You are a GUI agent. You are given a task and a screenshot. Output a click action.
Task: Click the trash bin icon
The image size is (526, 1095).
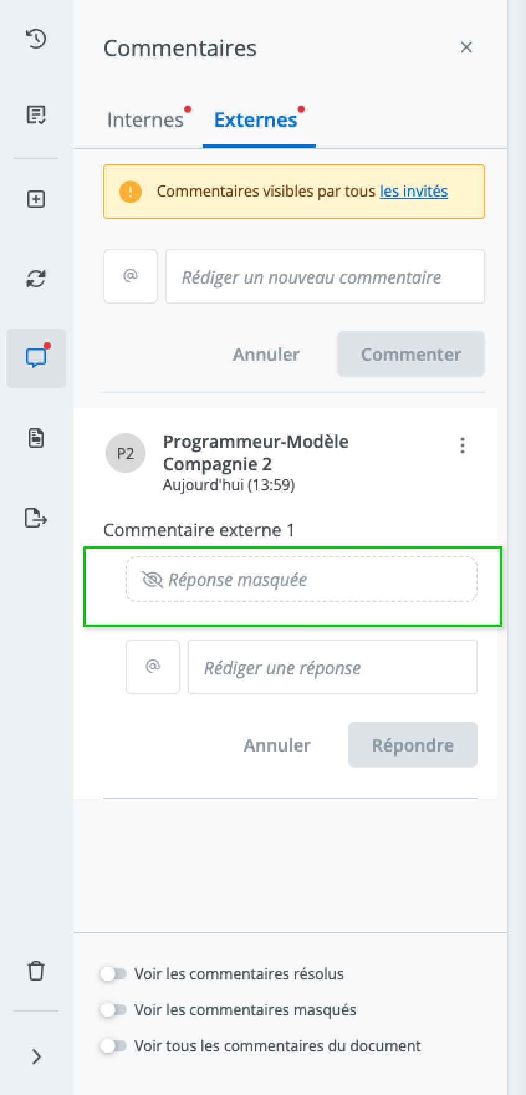pos(36,971)
